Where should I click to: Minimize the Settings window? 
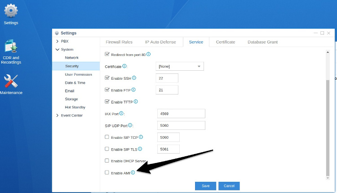315,33
